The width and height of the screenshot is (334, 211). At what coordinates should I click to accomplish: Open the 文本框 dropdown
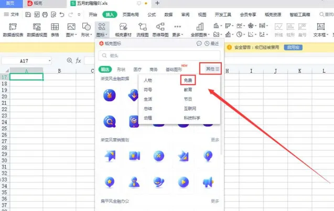tap(320, 35)
